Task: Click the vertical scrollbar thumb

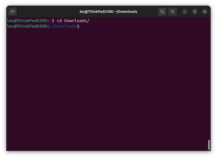Action: click(209, 145)
